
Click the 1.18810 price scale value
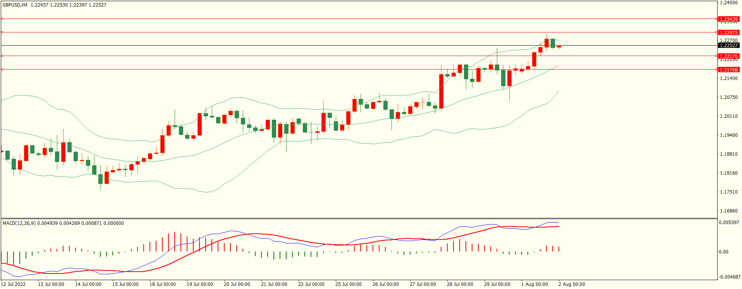(x=728, y=154)
